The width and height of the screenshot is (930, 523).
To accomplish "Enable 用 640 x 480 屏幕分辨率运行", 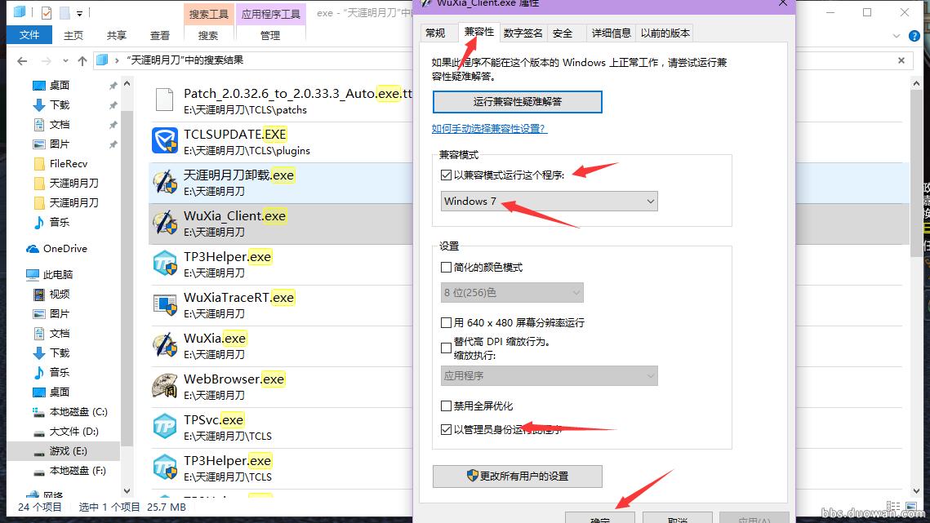I will pyautogui.click(x=447, y=322).
